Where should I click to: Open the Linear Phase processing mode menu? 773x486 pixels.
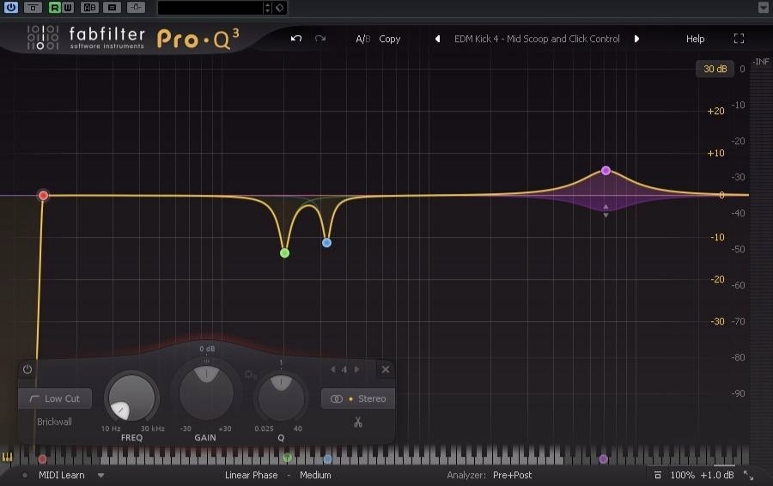252,475
